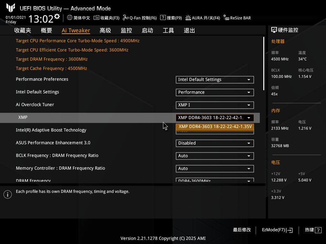Click 搜索(F9) label
The image size is (326, 244).
tap(174, 18)
